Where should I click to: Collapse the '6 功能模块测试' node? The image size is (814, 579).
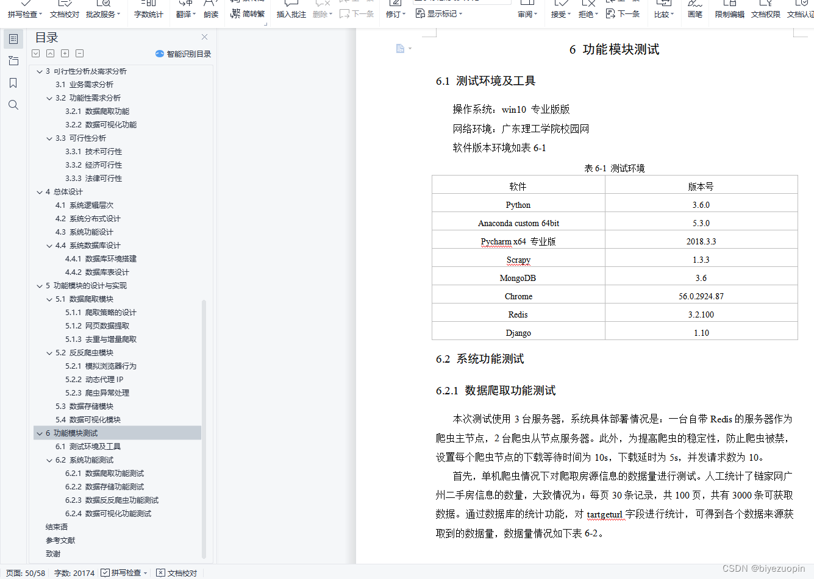tap(40, 433)
